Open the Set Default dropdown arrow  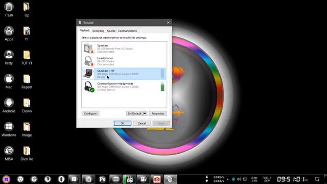click(x=145, y=113)
